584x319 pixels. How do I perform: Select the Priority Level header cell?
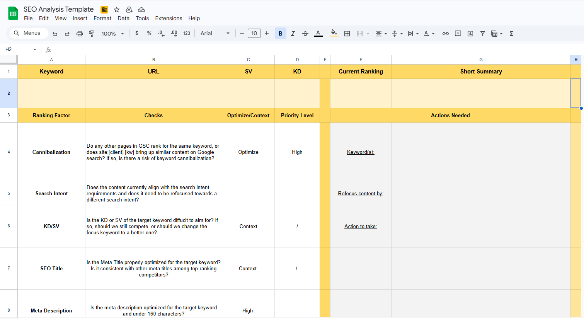click(x=297, y=115)
